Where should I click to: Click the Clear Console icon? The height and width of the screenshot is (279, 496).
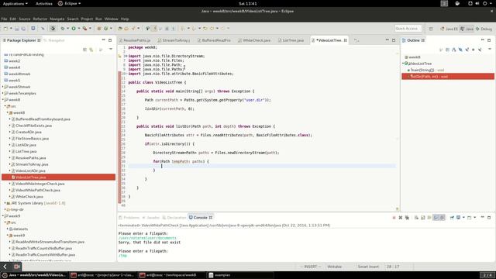coord(416,218)
